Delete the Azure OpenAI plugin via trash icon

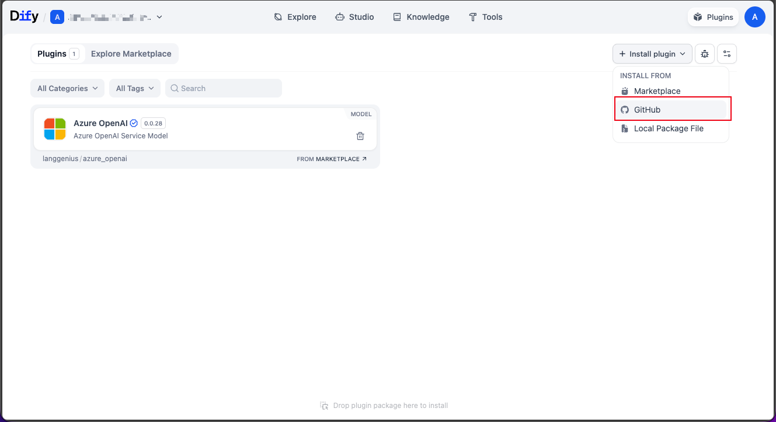click(x=360, y=136)
